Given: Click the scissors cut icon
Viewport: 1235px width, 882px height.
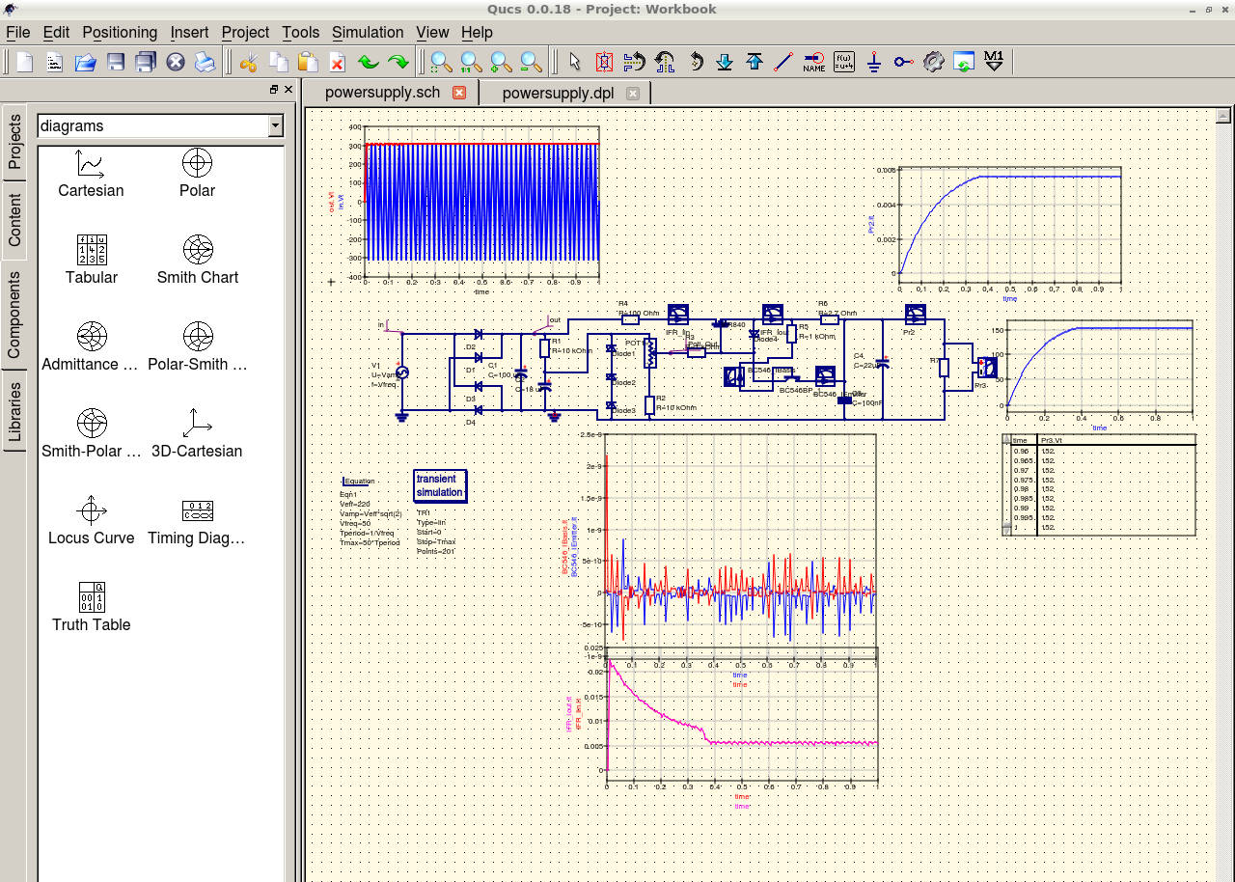Looking at the screenshot, I should click(x=248, y=63).
